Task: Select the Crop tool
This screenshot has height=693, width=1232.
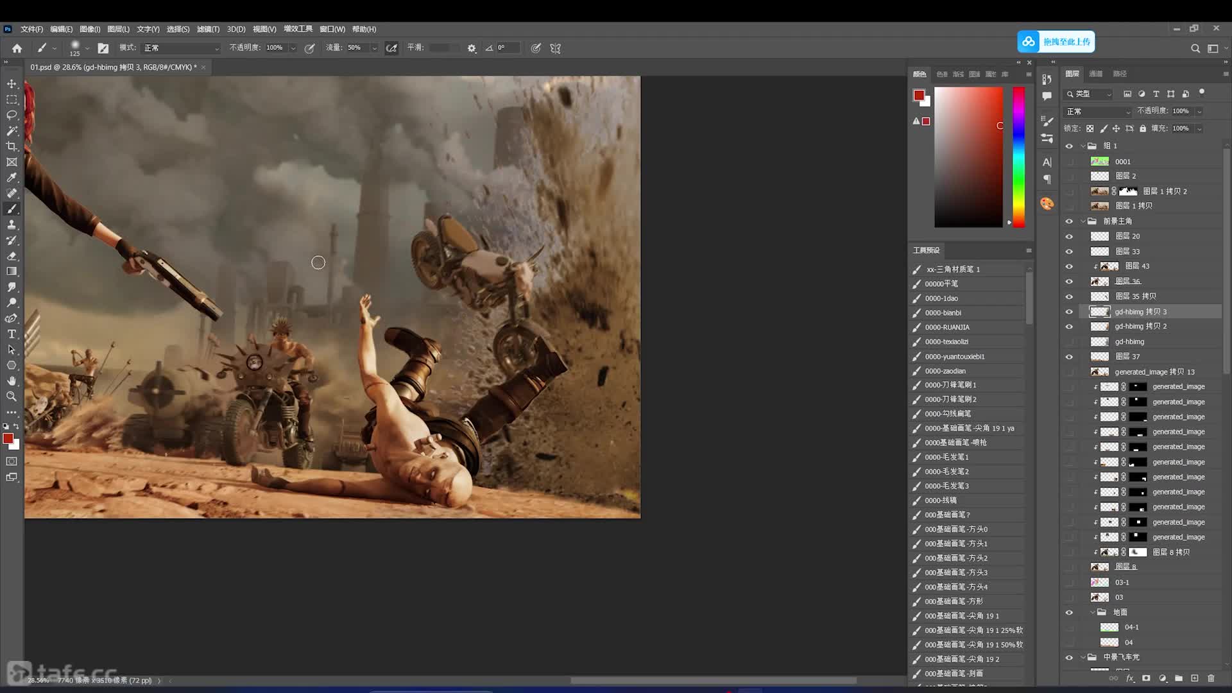Action: (x=12, y=146)
